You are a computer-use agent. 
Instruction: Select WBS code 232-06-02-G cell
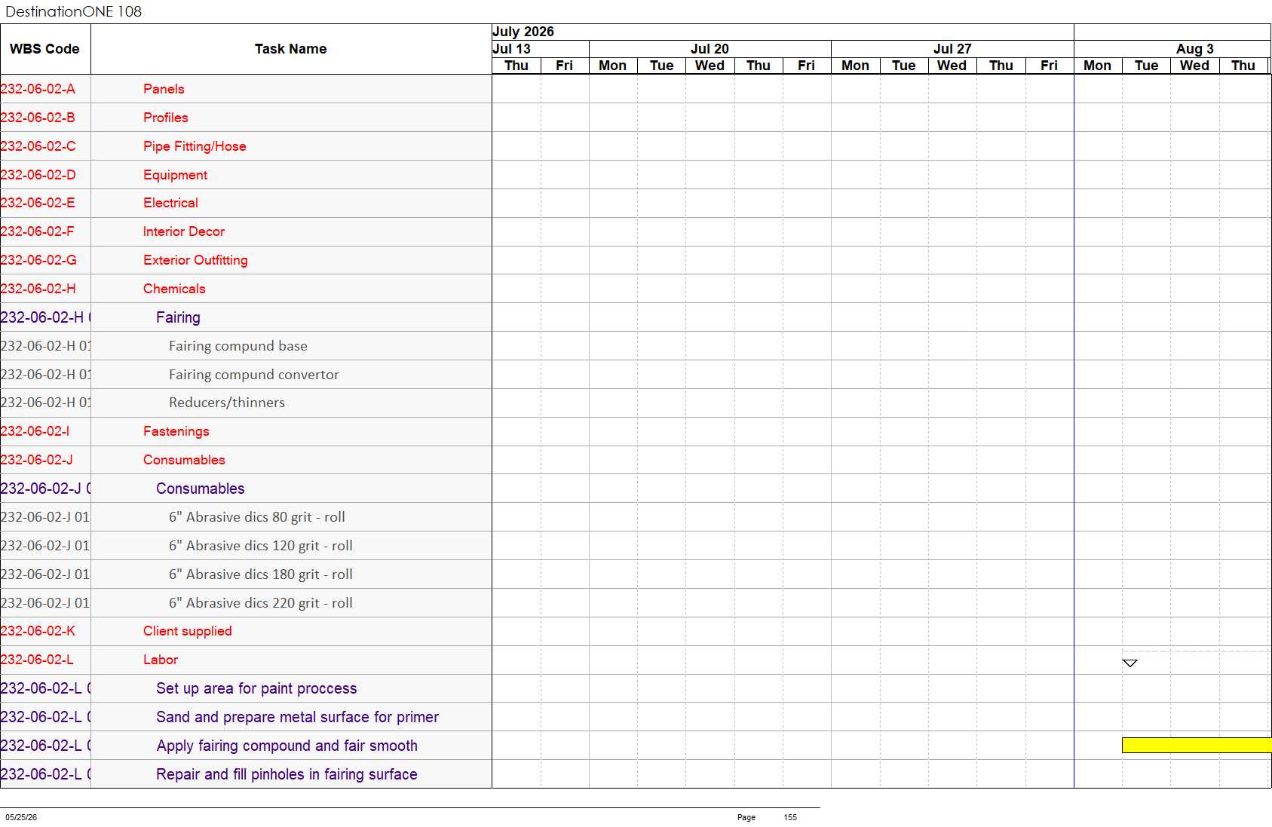(38, 260)
